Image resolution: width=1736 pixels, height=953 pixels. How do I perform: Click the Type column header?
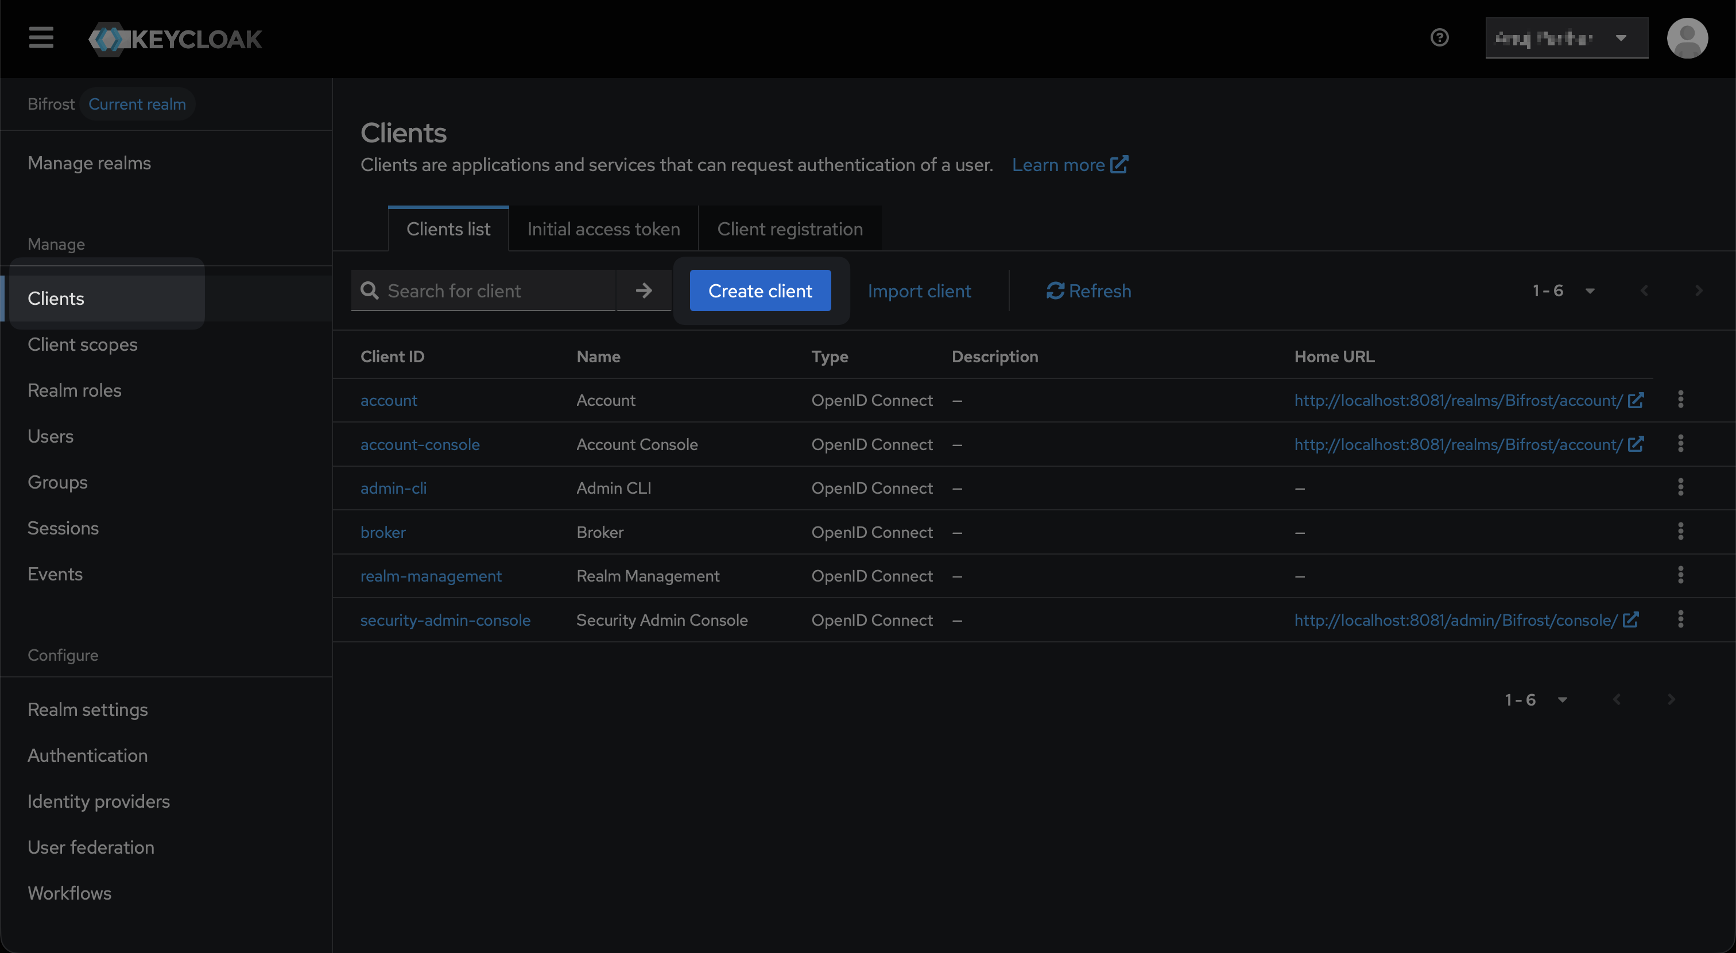coord(830,357)
